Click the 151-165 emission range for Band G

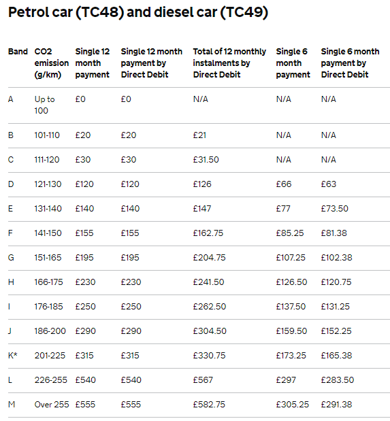tap(48, 258)
